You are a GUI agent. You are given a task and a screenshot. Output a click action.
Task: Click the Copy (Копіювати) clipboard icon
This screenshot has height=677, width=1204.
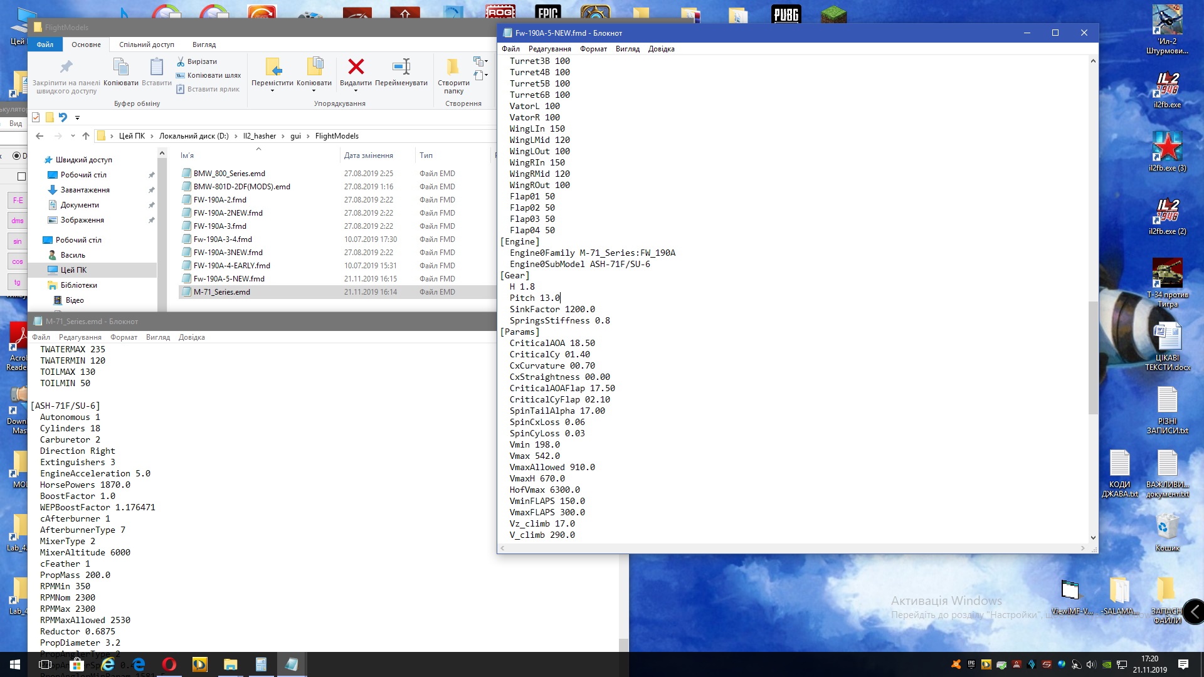tap(120, 66)
